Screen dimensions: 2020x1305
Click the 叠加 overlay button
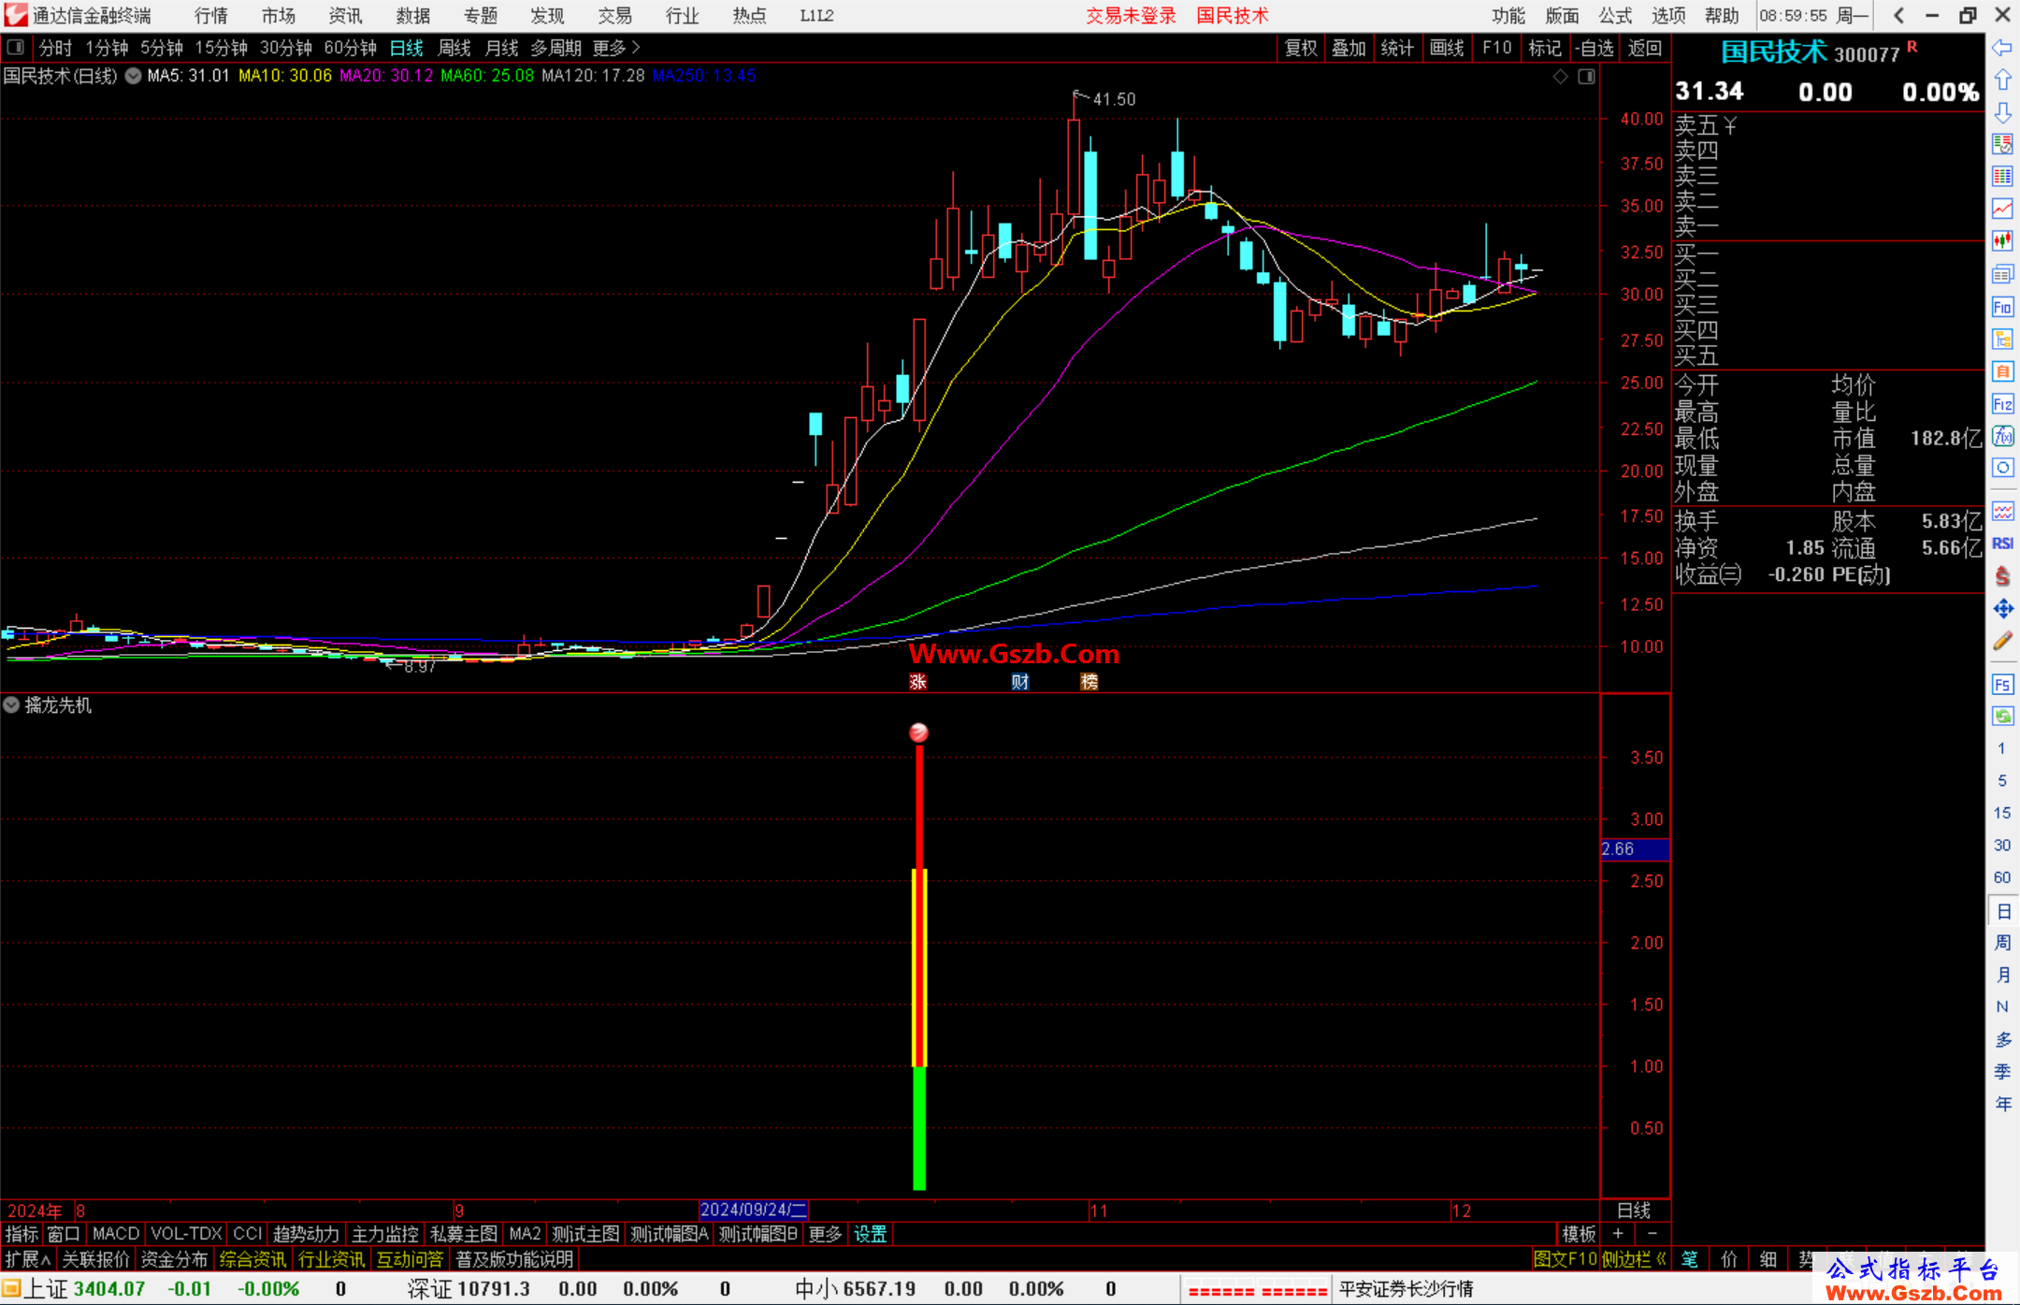[1349, 48]
